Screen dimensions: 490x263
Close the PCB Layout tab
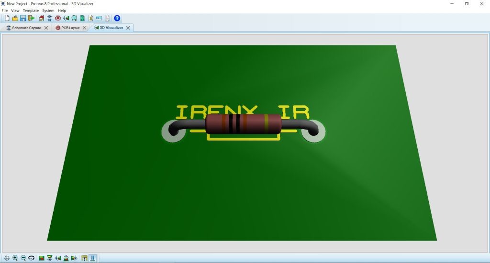pos(85,28)
